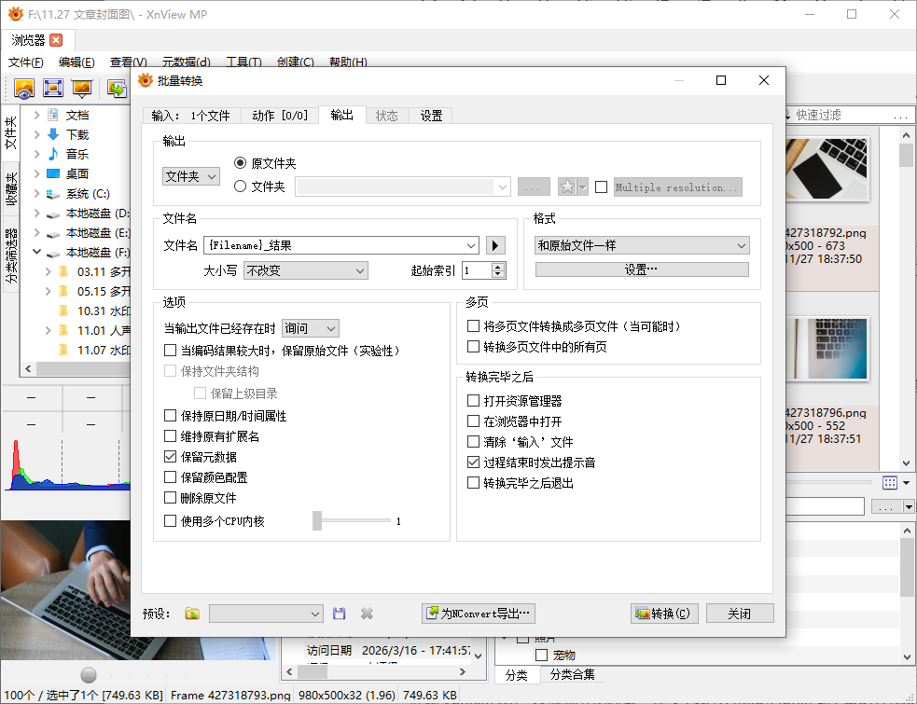Viewport: 917px width, 704px height.
Task: Open the 和原始文件一样 format dropdown
Action: pyautogui.click(x=641, y=245)
